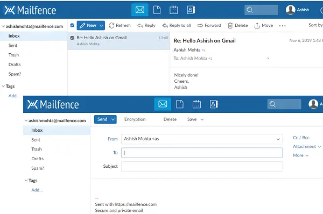Screen dimensions: 323x214
Task: Open From sender dropdown
Action: pos(202,139)
